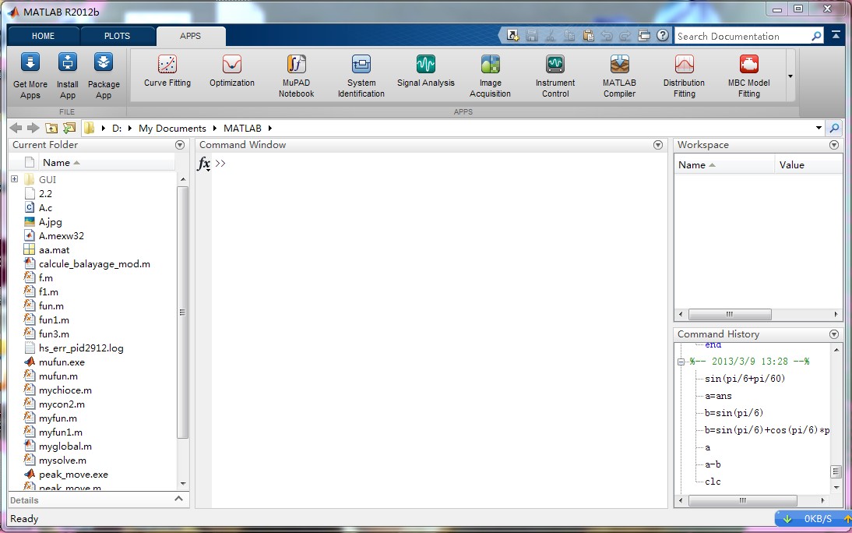This screenshot has width=852, height=533.
Task: Go forward with the right arrow in address bar
Action: pyautogui.click(x=33, y=128)
